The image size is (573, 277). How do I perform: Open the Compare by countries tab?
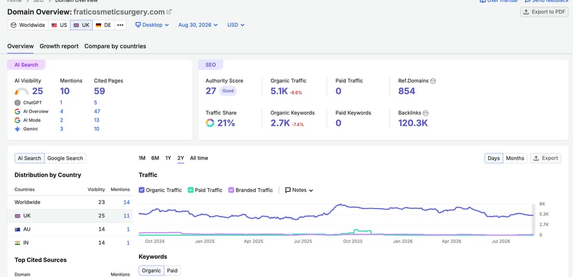(115, 46)
